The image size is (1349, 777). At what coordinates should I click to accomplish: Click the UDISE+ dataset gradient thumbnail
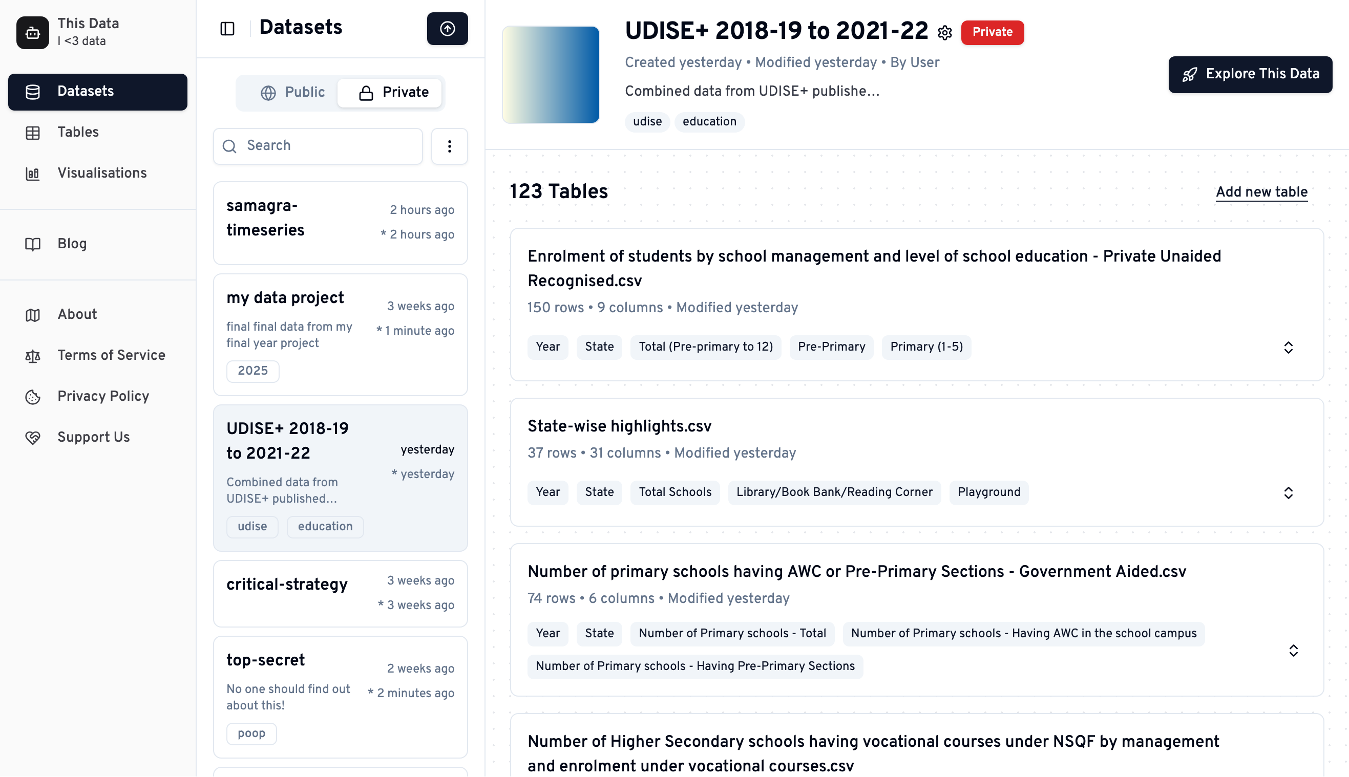(551, 75)
